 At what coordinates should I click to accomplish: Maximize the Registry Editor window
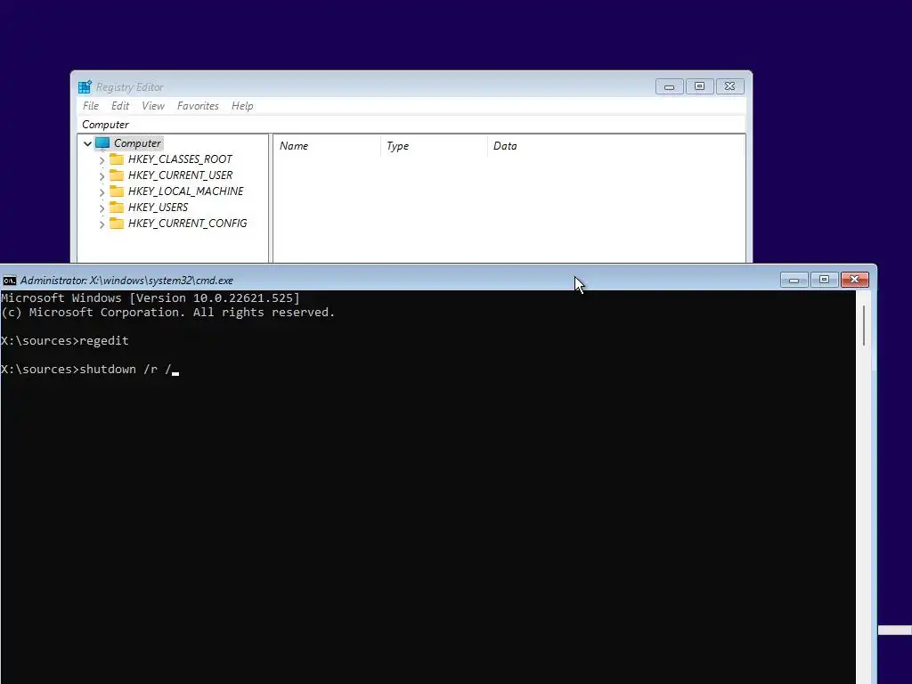tap(699, 86)
